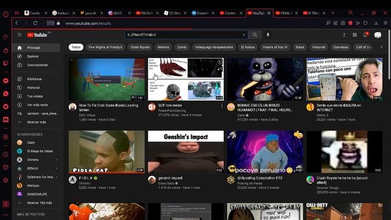This screenshot has height=220, width=391.
Task: Switch to the FACILI browser tab
Action: click(147, 13)
